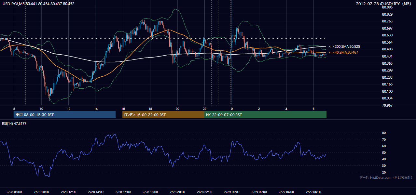Click hour label 18 under price chart
The image size is (416, 195).
tap(150, 109)
